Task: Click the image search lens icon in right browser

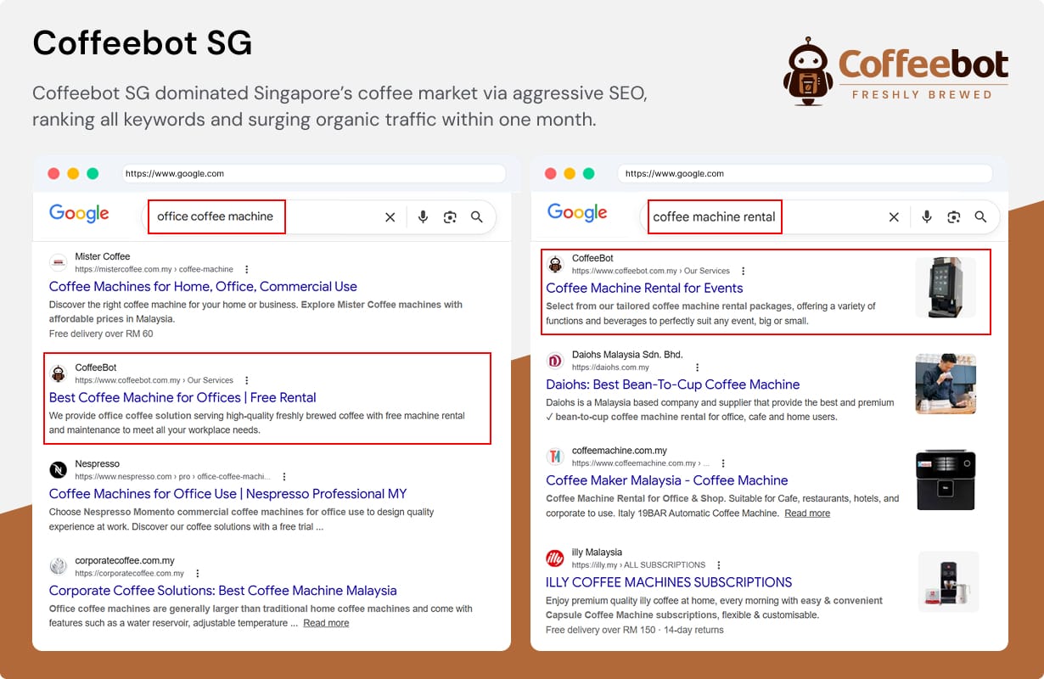Action: (954, 217)
